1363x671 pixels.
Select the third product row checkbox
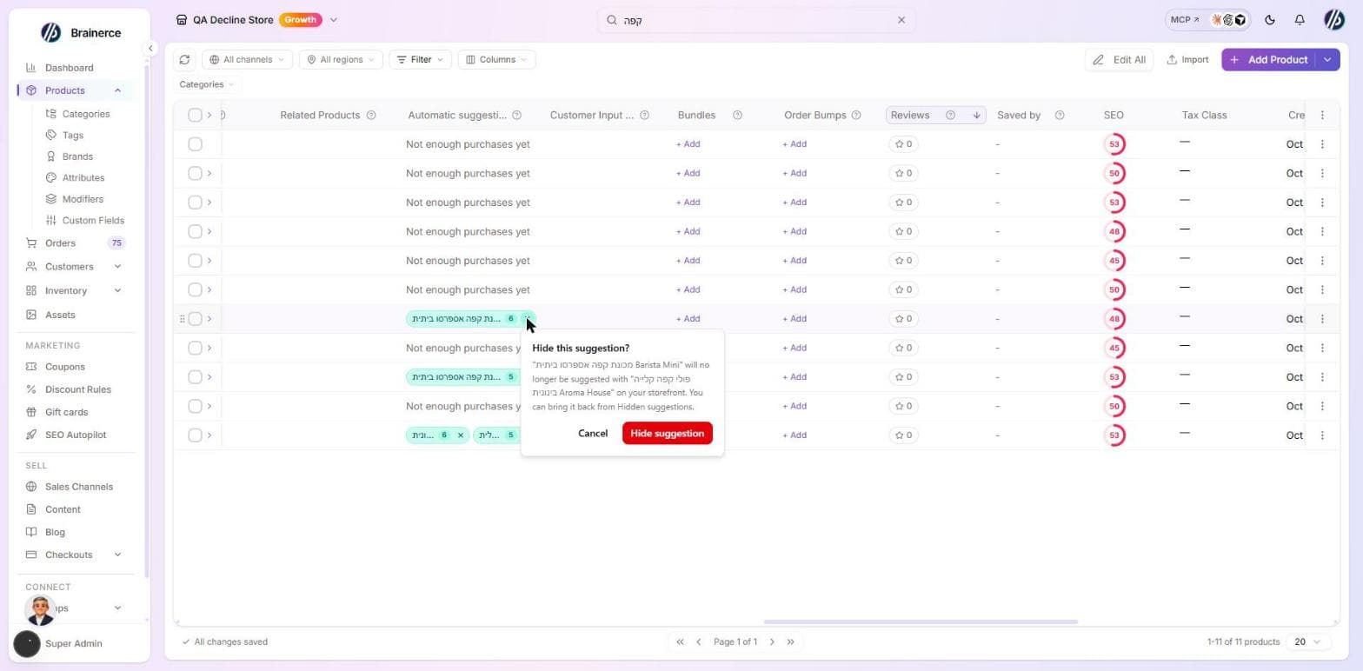tap(195, 203)
